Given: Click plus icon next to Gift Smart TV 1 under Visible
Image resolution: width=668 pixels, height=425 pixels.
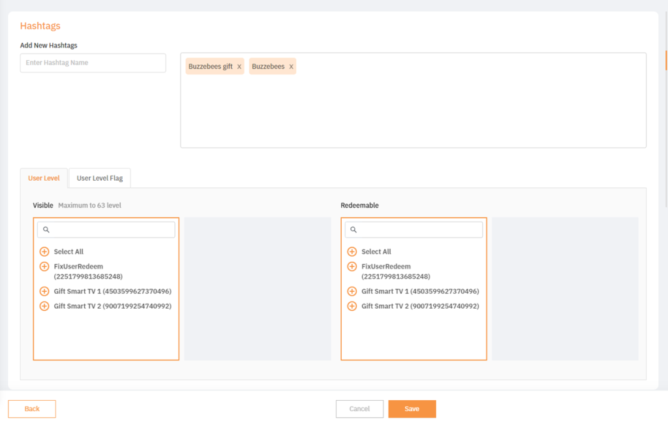Looking at the screenshot, I should pos(44,291).
